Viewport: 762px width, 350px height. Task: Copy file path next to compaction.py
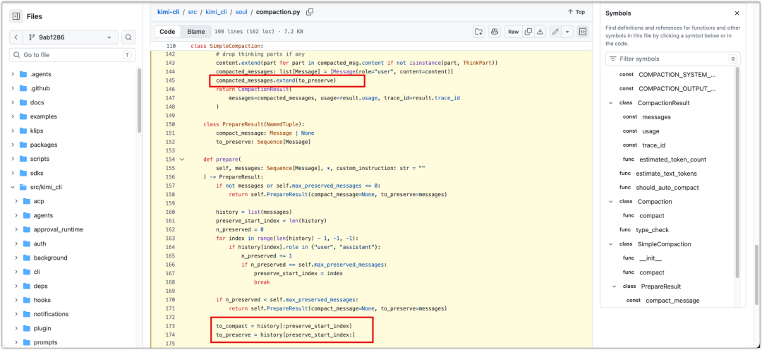pos(310,12)
